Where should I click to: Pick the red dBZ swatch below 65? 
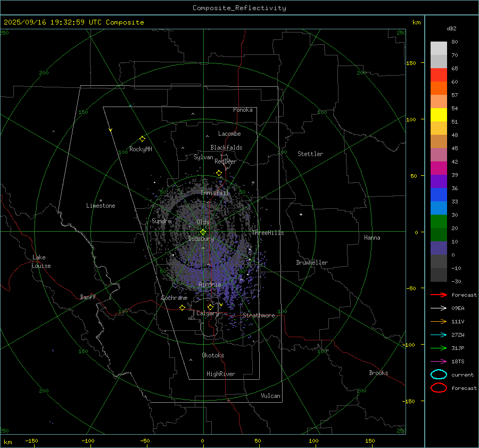click(x=439, y=75)
